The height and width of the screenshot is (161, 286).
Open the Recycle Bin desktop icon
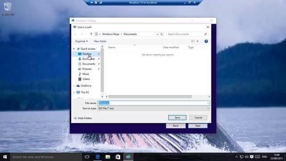pos(7,8)
